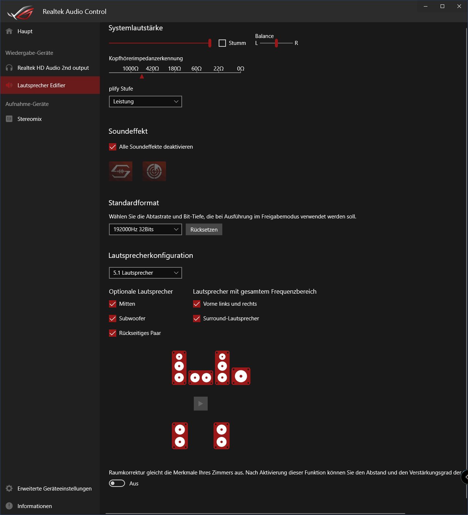This screenshot has height=515, width=468.
Task: Click the Sonic Studio sound effect icon
Action: click(121, 171)
